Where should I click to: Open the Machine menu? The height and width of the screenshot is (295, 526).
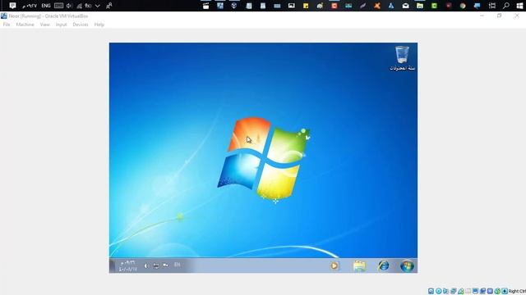coord(25,25)
